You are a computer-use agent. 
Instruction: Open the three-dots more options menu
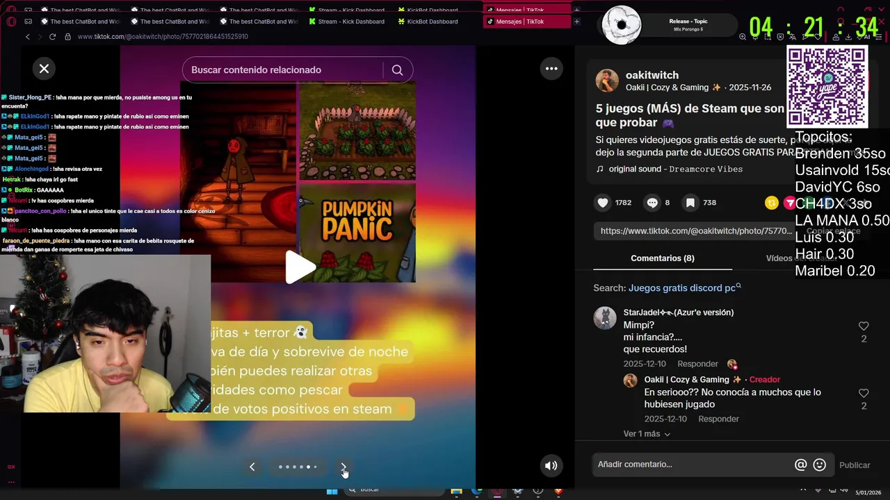tap(551, 68)
